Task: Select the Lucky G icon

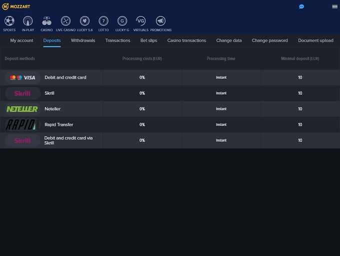Action: tap(122, 21)
